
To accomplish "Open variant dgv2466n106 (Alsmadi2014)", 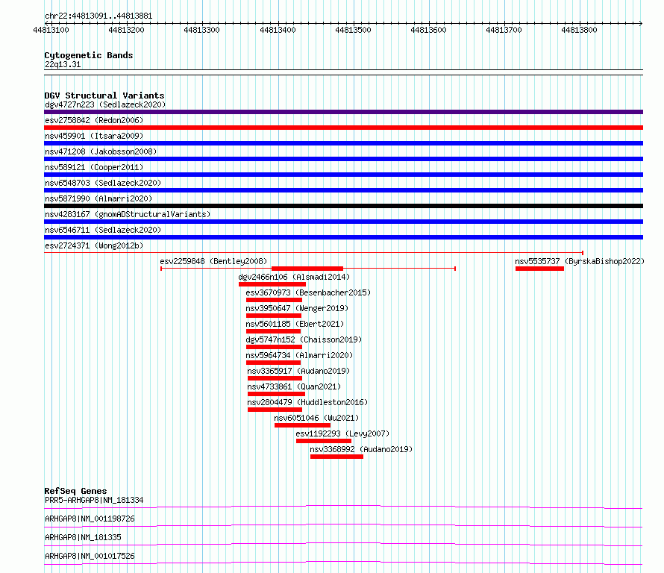I will [294, 277].
